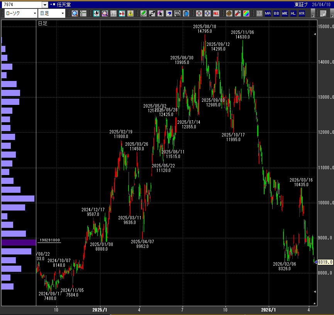Click the current price 8319.0 marker
Screen dimensions: 334x315
pos(325,262)
